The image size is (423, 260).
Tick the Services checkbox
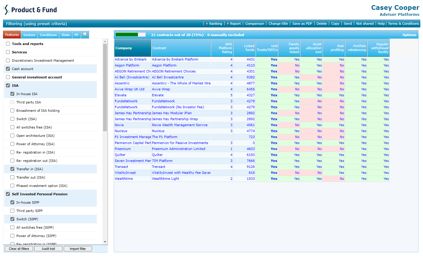8,52
